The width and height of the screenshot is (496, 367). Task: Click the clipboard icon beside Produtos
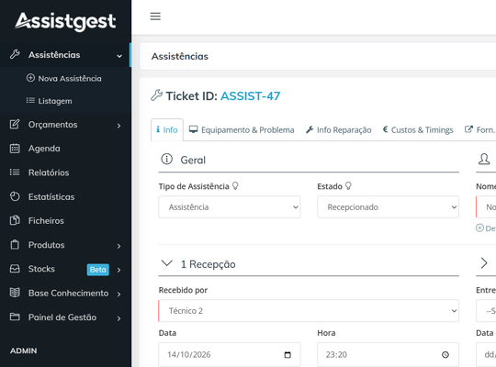15,245
